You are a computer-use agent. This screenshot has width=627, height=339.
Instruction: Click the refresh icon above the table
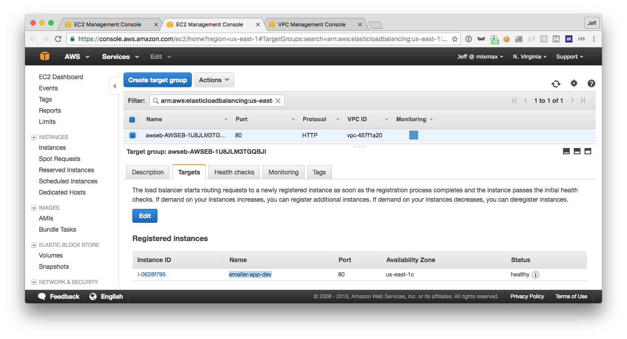[x=556, y=84]
